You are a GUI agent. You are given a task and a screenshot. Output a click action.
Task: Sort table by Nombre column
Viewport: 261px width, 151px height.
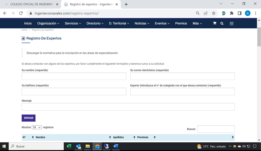pyautogui.click(x=73, y=137)
